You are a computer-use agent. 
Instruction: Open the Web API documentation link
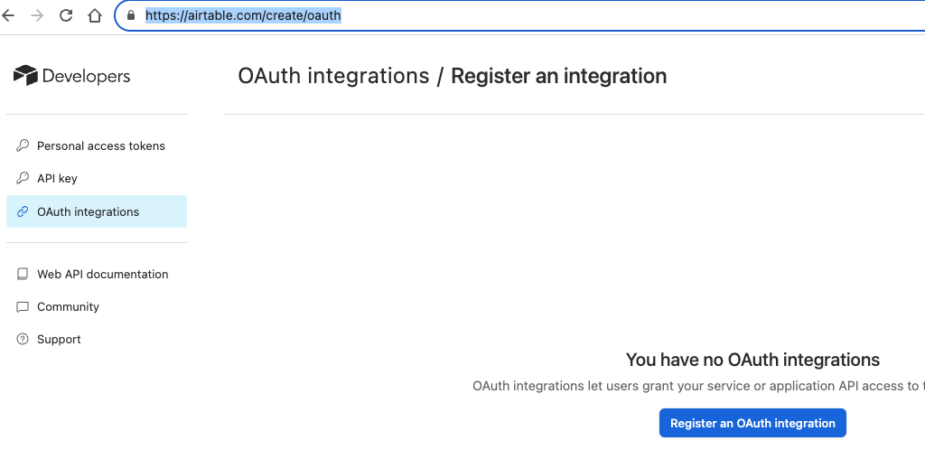tap(103, 274)
